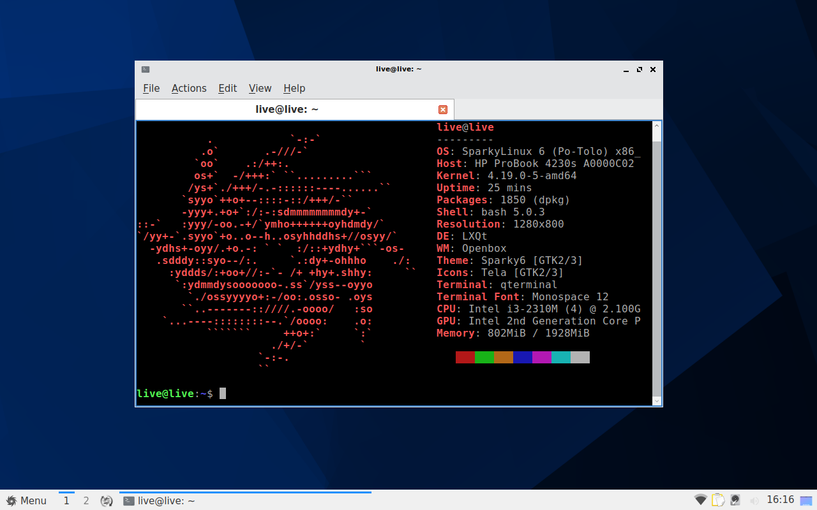Toggle mute on the speaker tray icon
The height and width of the screenshot is (510, 817).
(x=754, y=500)
